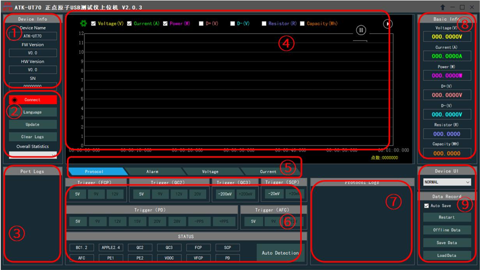The width and height of the screenshot is (480, 270).
Task: Enable the Capacity(Wh) chart checkbox
Action: [302, 23]
